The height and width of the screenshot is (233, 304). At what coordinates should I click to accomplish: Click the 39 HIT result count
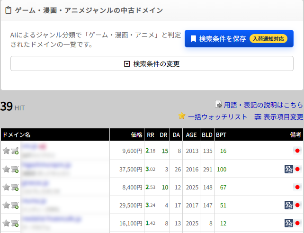[x=13, y=107]
